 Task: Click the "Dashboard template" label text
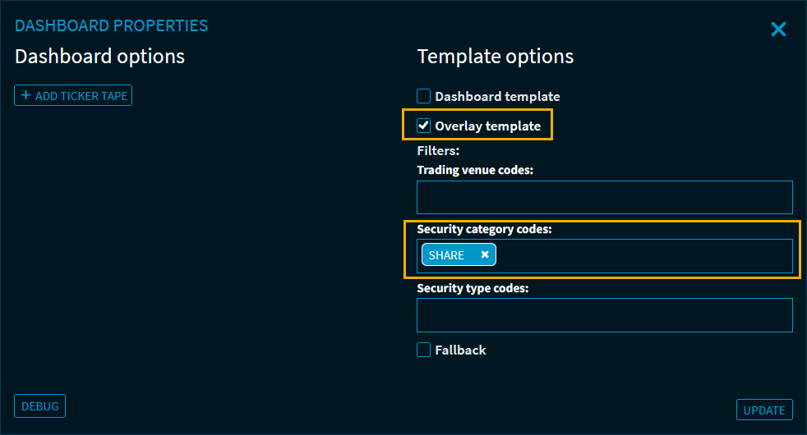497,97
